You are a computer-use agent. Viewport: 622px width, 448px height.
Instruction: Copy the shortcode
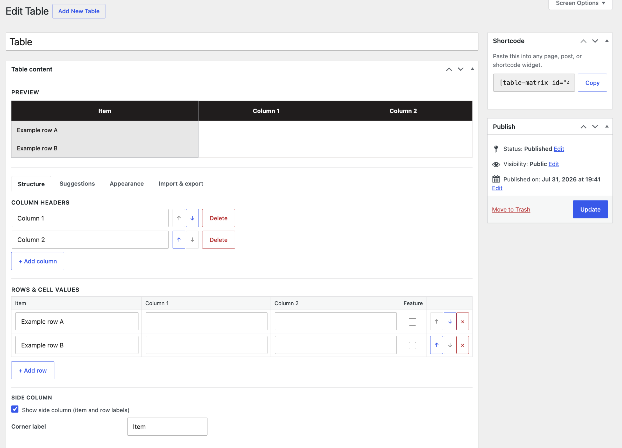point(592,82)
